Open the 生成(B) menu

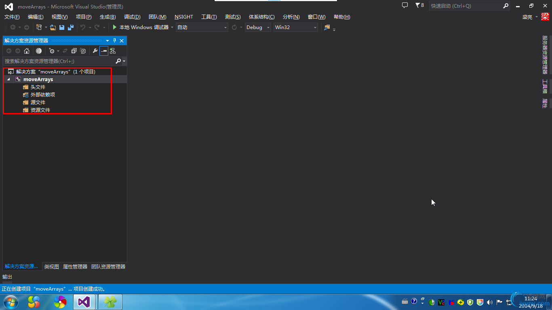click(x=108, y=17)
